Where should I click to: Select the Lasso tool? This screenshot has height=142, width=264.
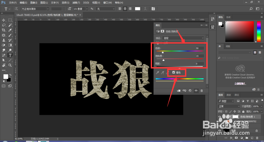point(3,25)
